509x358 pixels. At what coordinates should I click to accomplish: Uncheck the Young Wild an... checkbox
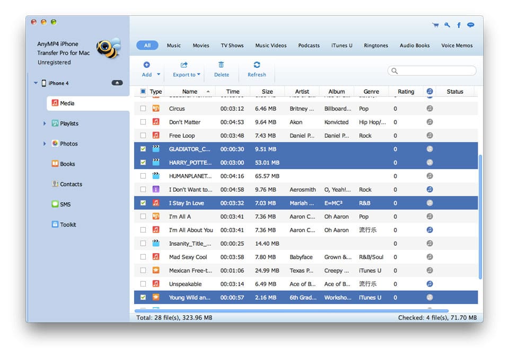tap(143, 297)
